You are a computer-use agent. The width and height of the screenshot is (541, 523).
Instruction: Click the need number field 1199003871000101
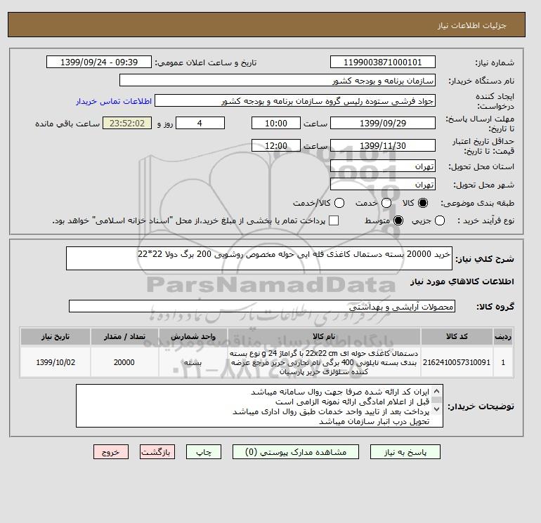pyautogui.click(x=383, y=62)
